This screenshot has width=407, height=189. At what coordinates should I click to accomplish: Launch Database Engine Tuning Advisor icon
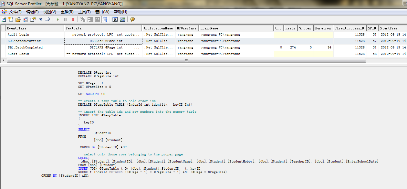click(115, 19)
